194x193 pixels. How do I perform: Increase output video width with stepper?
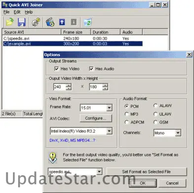[x=69, y=85]
